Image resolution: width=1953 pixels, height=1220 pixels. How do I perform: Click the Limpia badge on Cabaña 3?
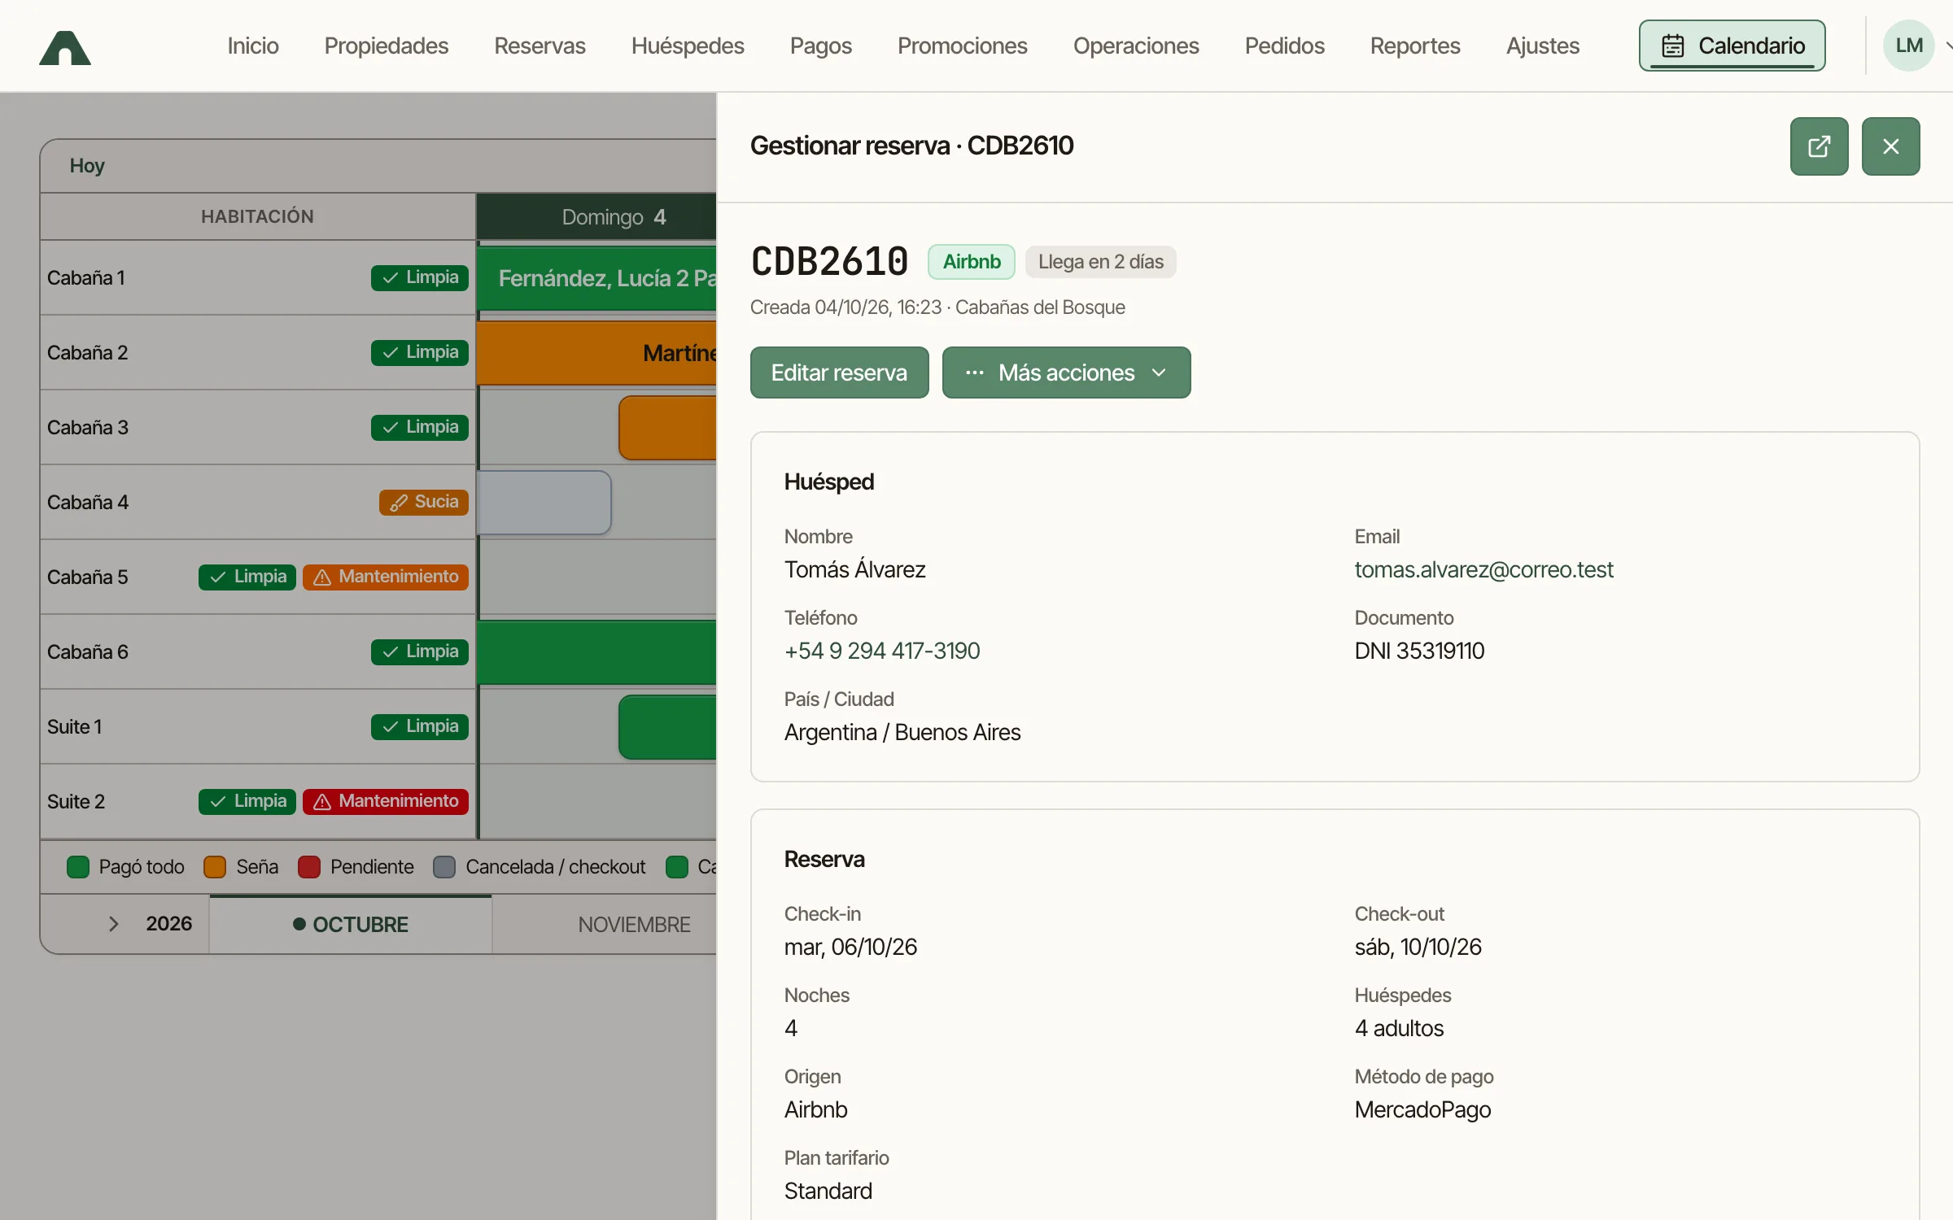[x=420, y=427]
